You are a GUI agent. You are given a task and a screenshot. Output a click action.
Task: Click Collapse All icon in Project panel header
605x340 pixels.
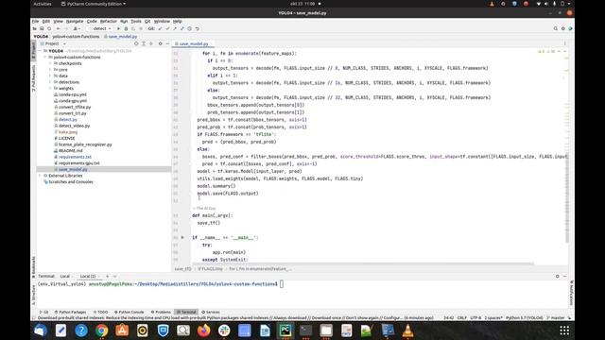[151, 43]
